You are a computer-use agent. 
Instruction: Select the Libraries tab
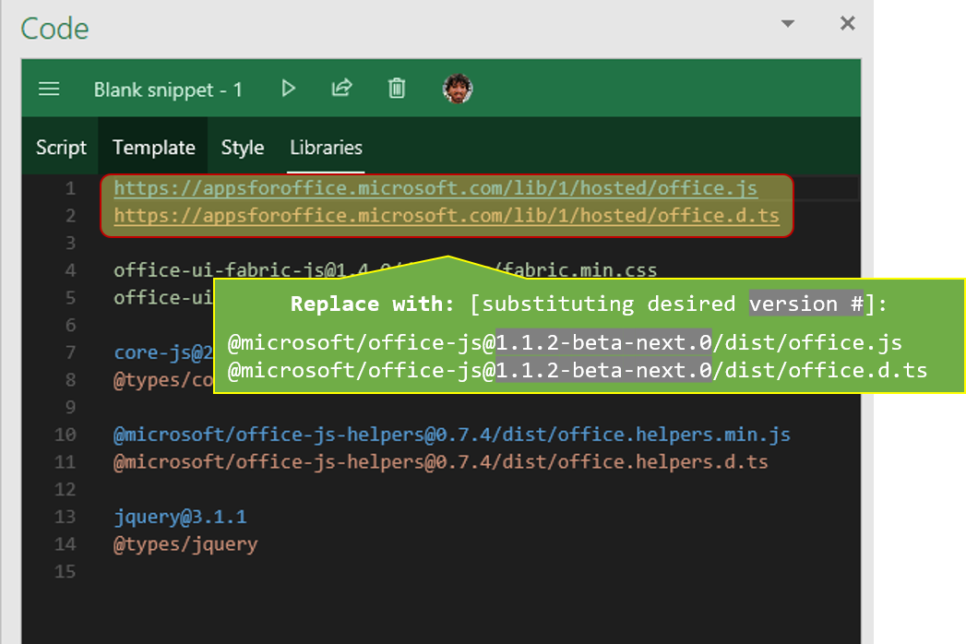click(x=326, y=148)
